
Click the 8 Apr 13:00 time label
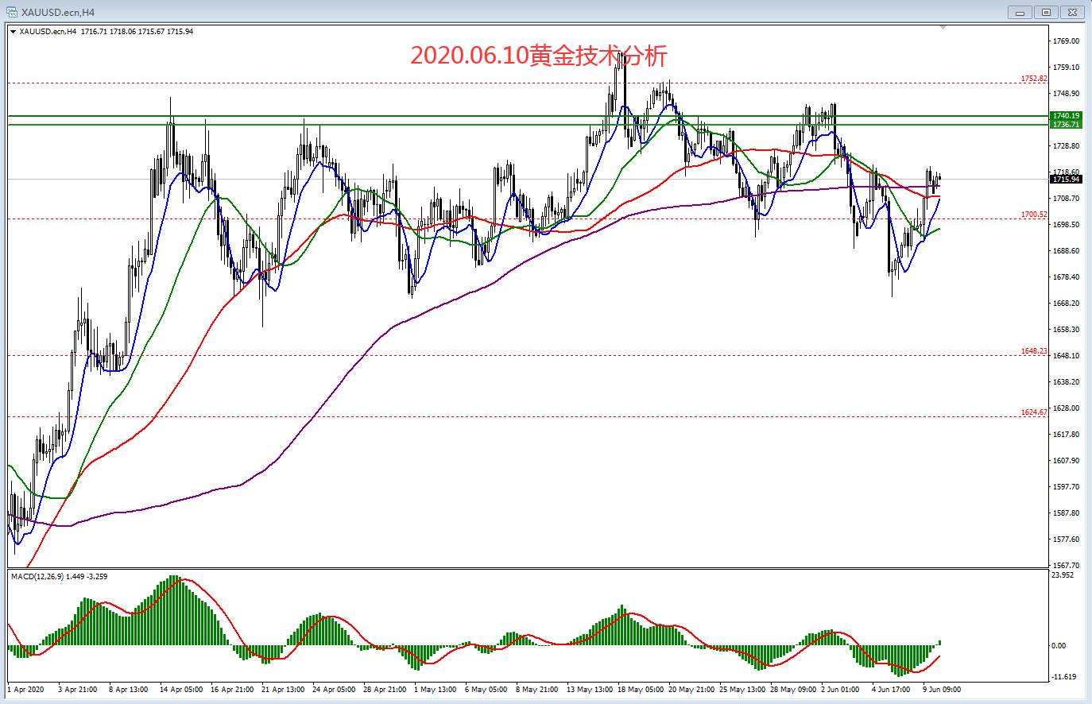[x=129, y=690]
